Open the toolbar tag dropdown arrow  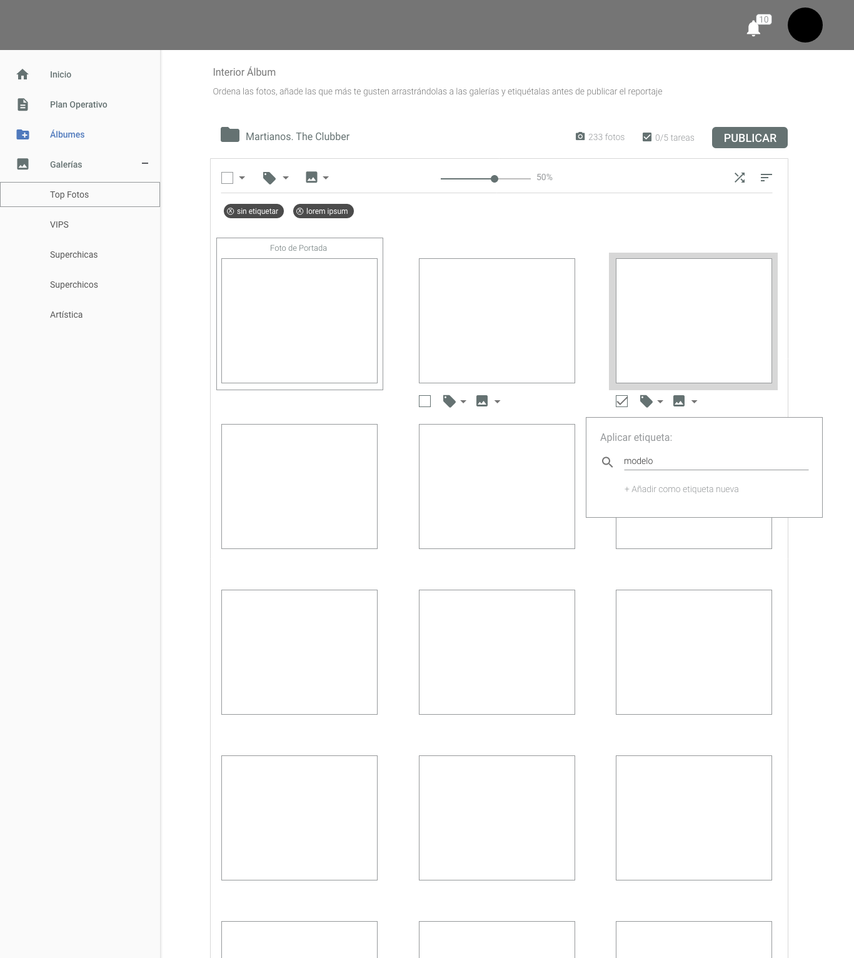click(286, 178)
